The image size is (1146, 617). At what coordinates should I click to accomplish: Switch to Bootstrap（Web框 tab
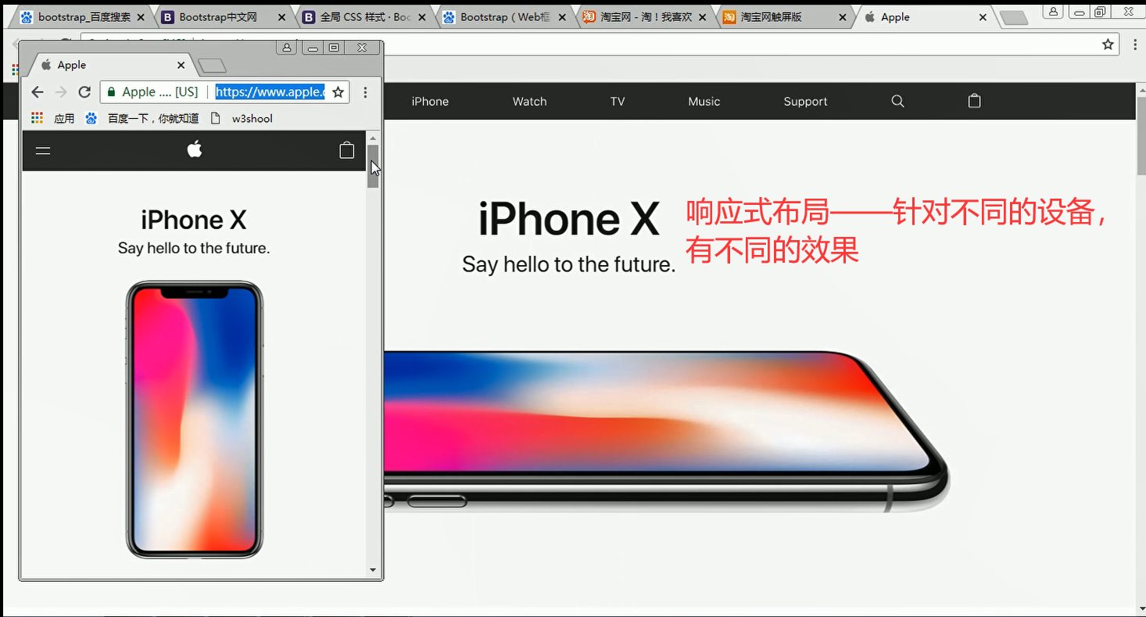pos(505,17)
